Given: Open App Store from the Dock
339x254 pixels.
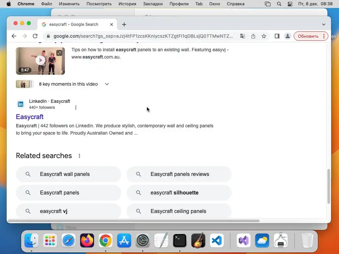Looking at the screenshot, I should click(x=124, y=240).
